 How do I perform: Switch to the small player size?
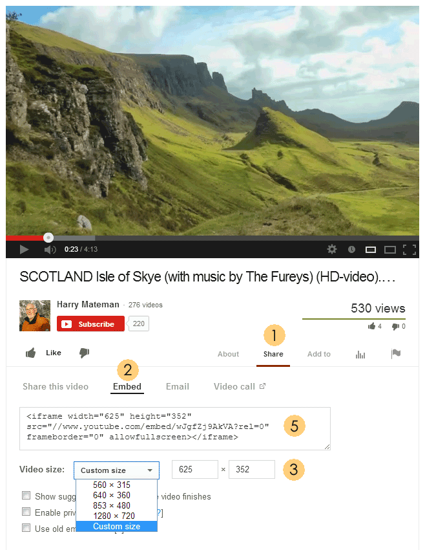pos(371,250)
